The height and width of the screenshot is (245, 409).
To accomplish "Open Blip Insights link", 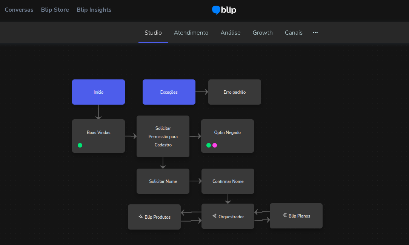I will coord(94,10).
